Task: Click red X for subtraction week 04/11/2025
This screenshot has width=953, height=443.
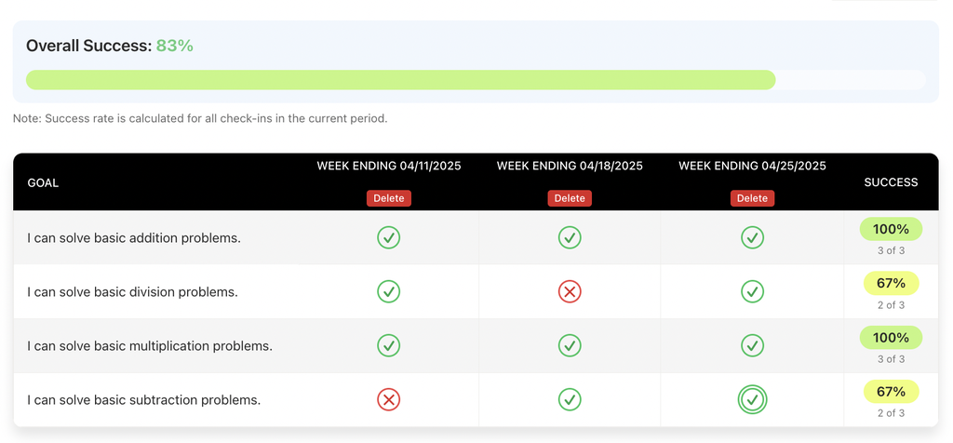Action: pyautogui.click(x=388, y=400)
